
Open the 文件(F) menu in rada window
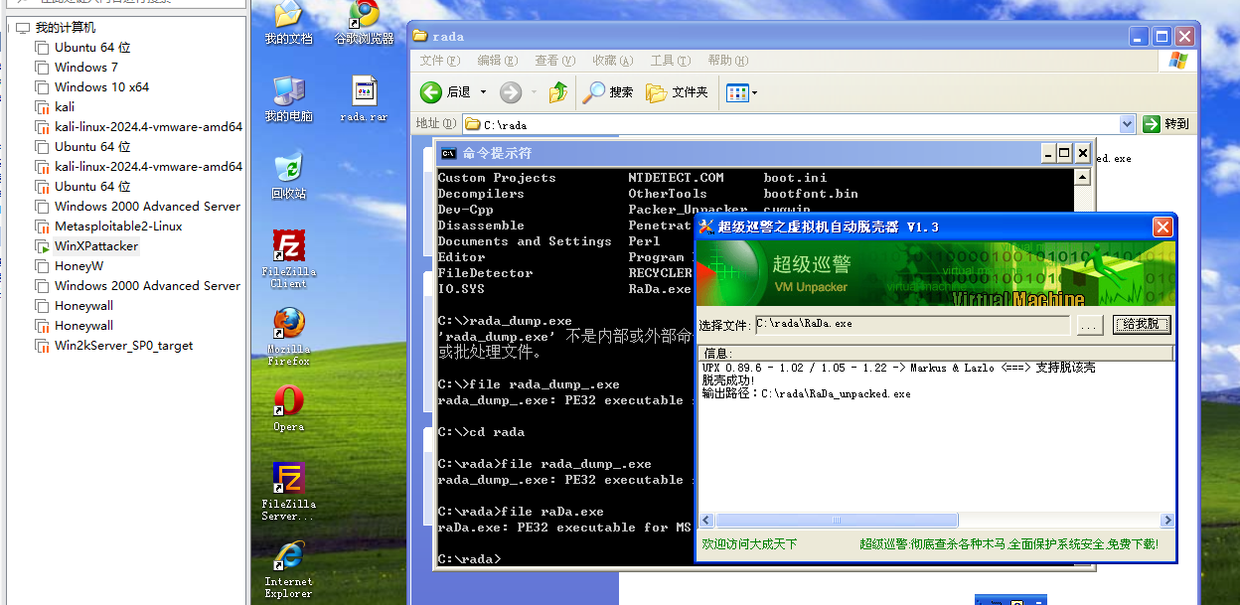[438, 61]
